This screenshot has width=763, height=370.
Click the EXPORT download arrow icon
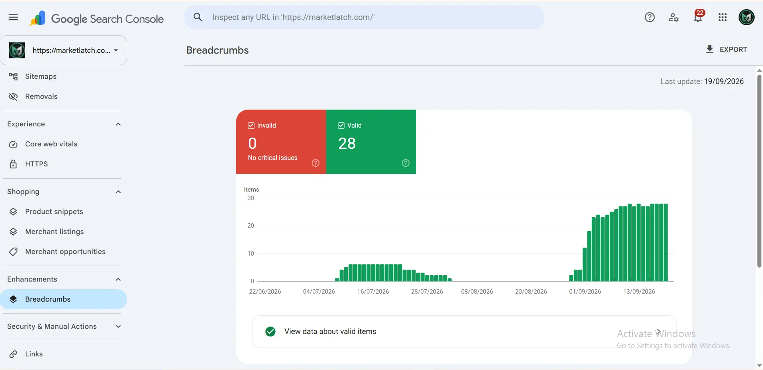[x=710, y=49]
